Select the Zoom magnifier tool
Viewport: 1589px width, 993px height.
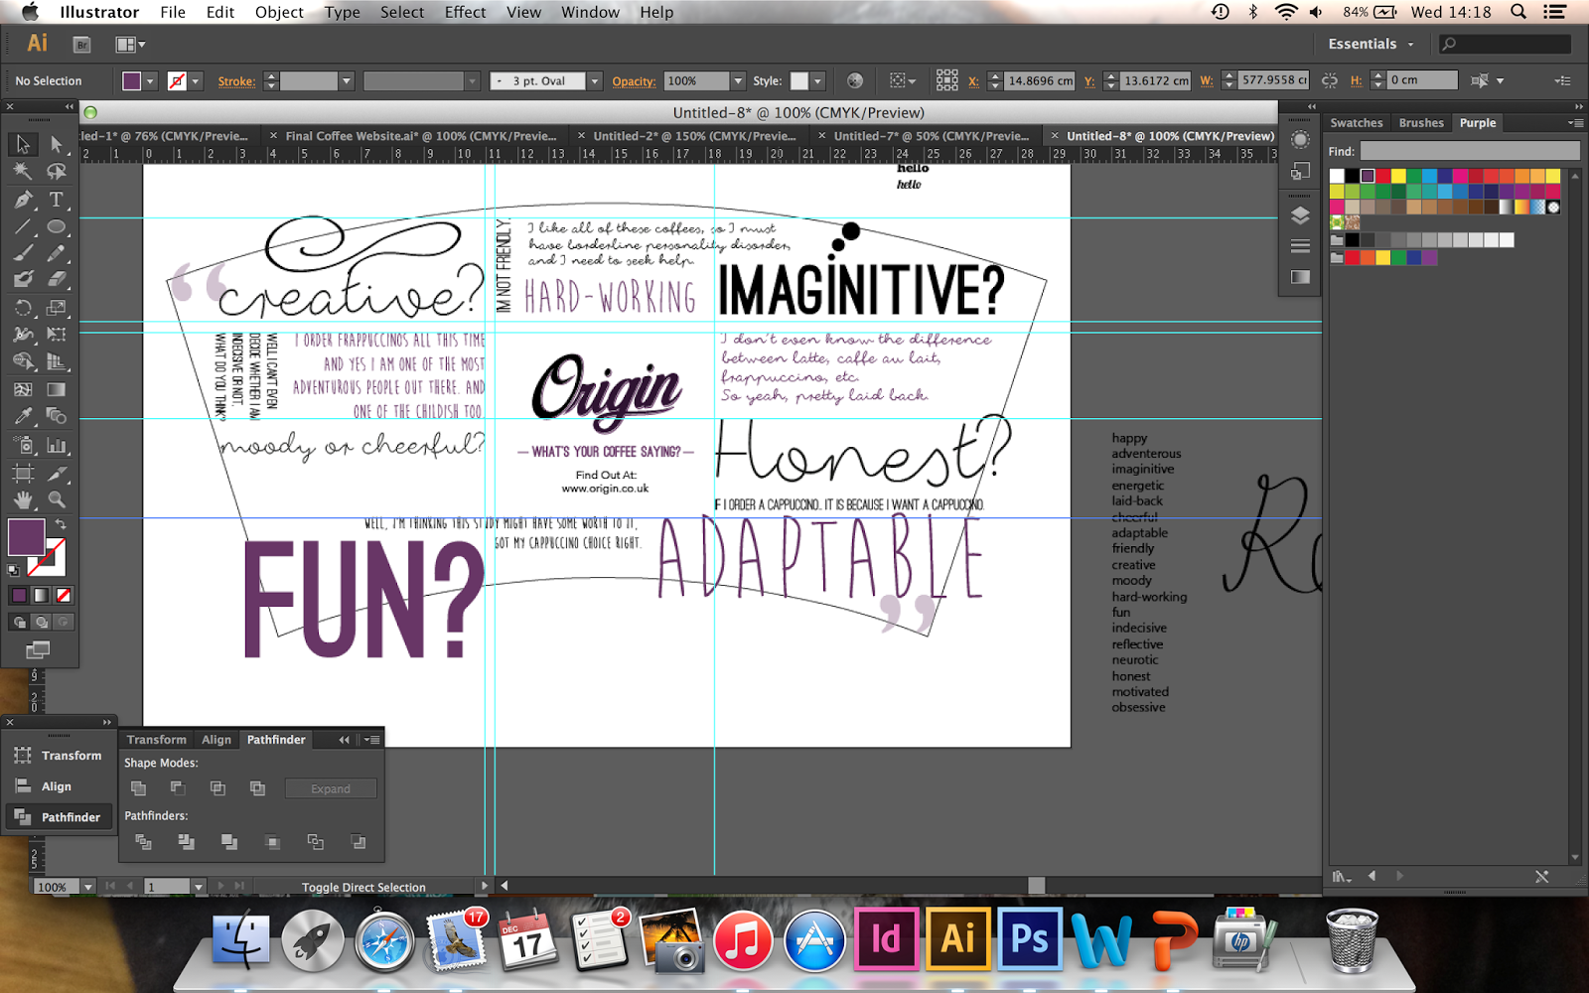click(57, 499)
